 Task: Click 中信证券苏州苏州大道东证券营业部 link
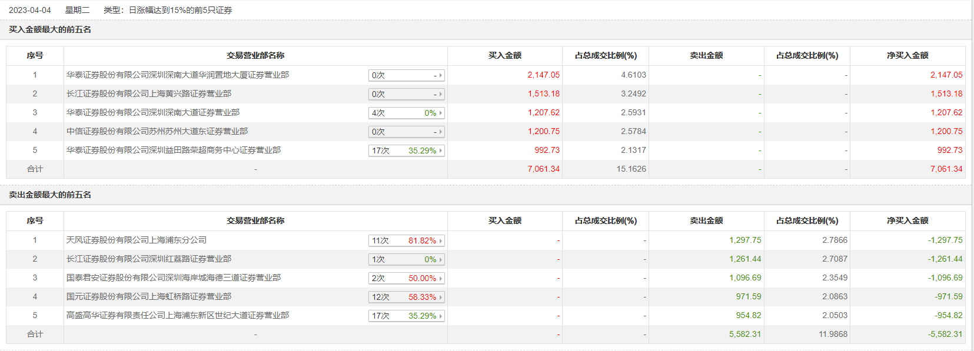[157, 132]
